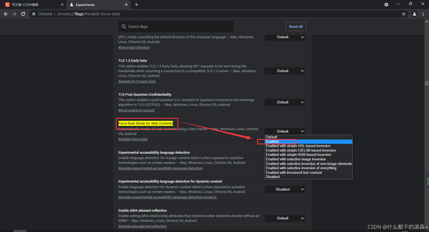This screenshot has height=232, width=429.
Task: Click the Enable ARIA element reflection heading
Action: click(x=142, y=211)
